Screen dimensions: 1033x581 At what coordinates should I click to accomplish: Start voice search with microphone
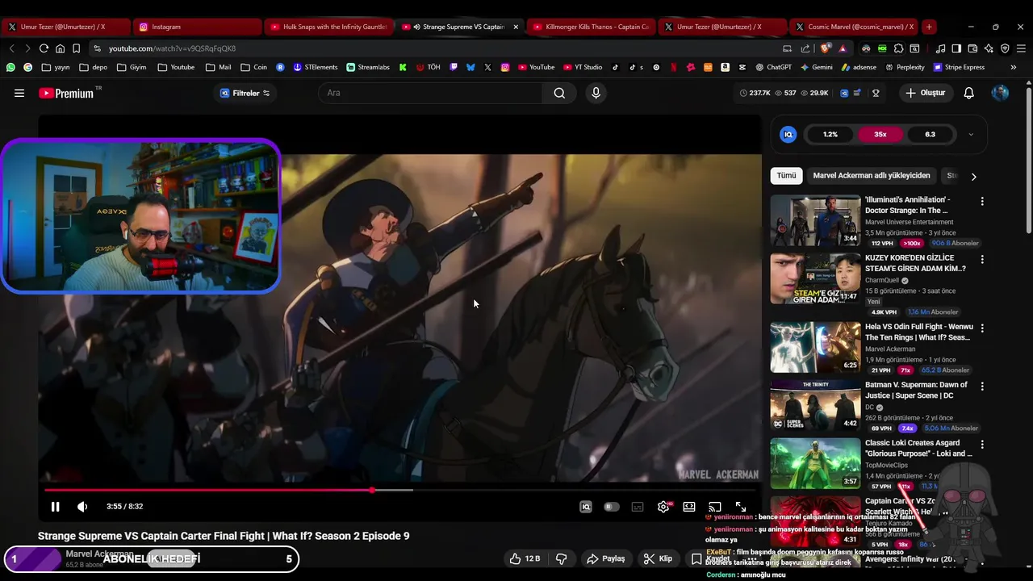(596, 93)
